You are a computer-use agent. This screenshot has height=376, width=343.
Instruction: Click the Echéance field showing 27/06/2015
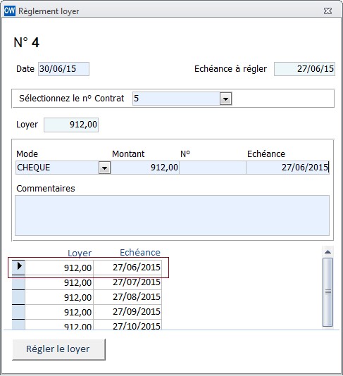point(287,168)
